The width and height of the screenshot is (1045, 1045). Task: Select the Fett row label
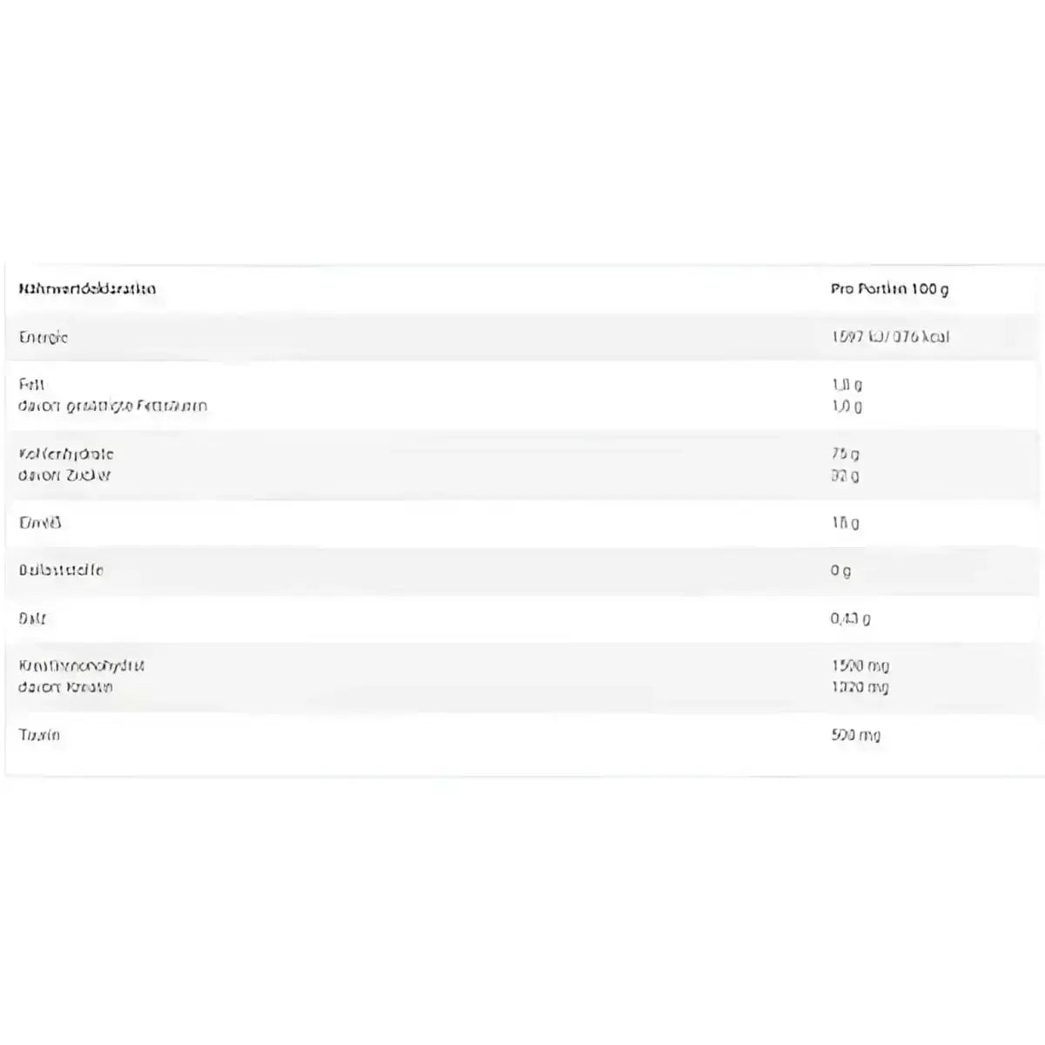point(31,384)
